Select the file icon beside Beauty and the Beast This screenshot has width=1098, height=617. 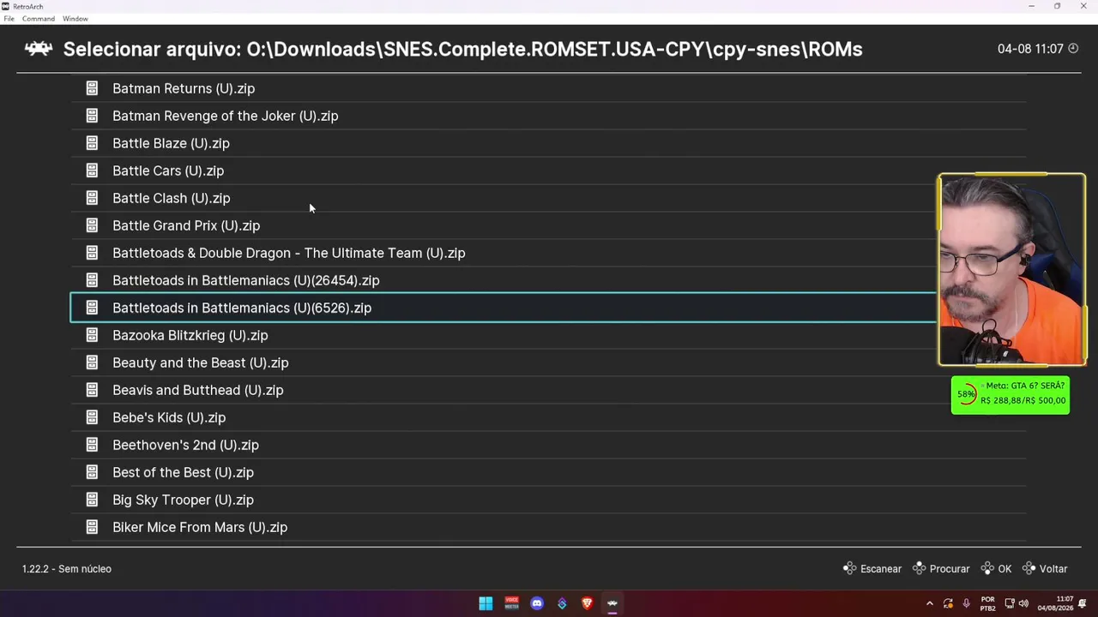pos(92,362)
